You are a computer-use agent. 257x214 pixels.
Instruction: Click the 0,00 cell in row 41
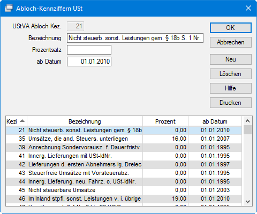[165, 156]
